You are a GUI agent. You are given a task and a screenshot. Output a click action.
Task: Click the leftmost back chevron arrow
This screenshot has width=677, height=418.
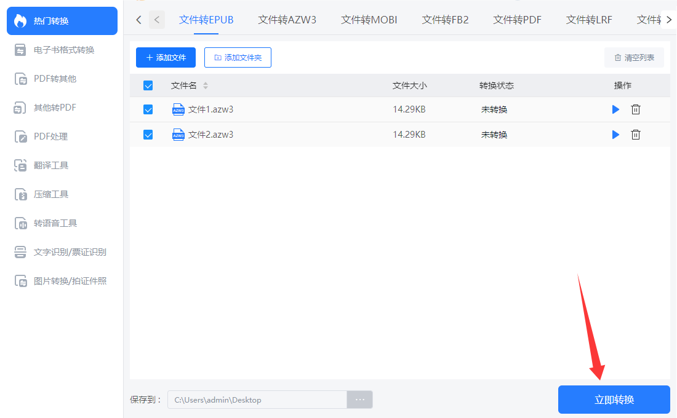tap(138, 20)
